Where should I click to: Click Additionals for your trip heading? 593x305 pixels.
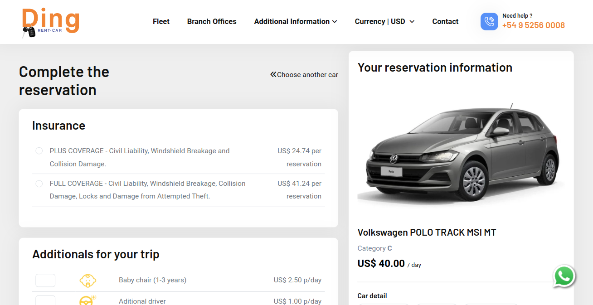[x=96, y=254]
